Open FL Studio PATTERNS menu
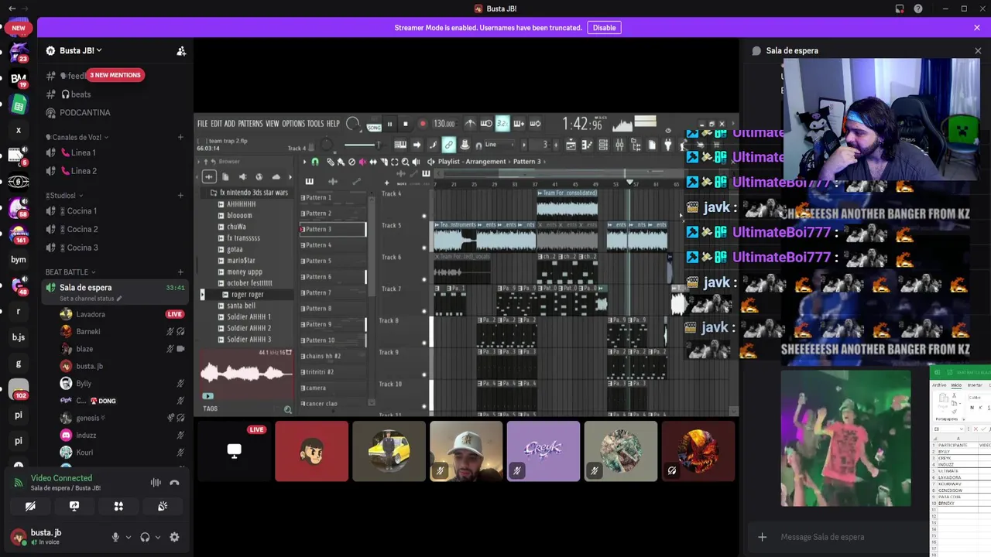The width and height of the screenshot is (991, 557). point(250,124)
